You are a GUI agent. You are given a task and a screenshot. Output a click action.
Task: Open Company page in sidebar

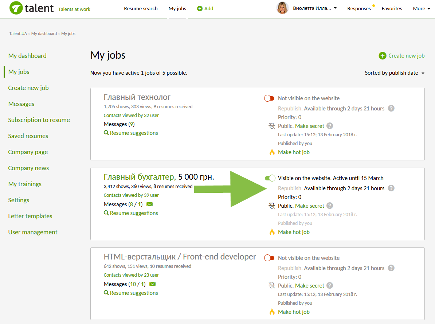[x=28, y=152]
